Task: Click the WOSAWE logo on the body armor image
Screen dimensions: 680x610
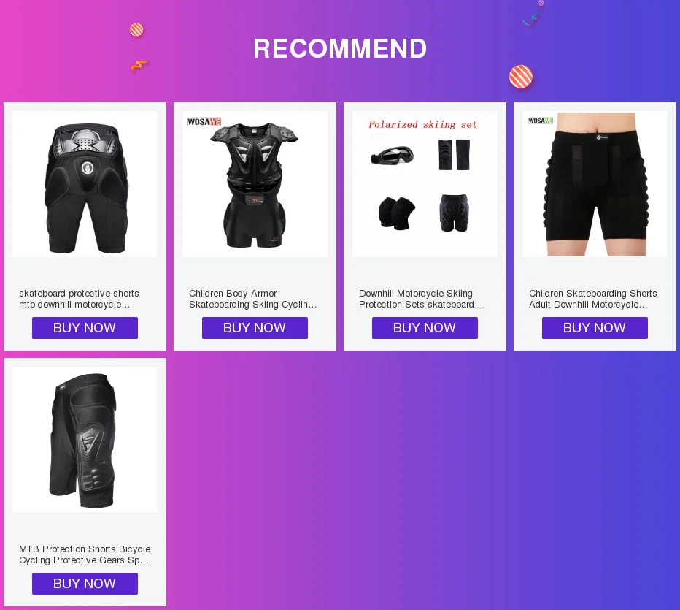Action: click(204, 122)
